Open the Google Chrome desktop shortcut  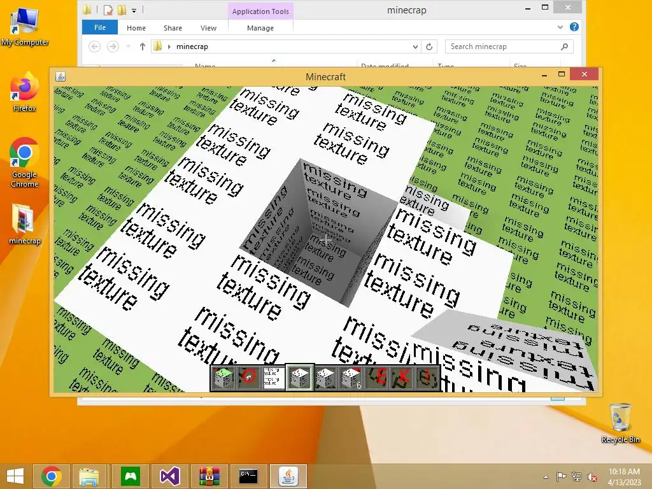pyautogui.click(x=25, y=163)
